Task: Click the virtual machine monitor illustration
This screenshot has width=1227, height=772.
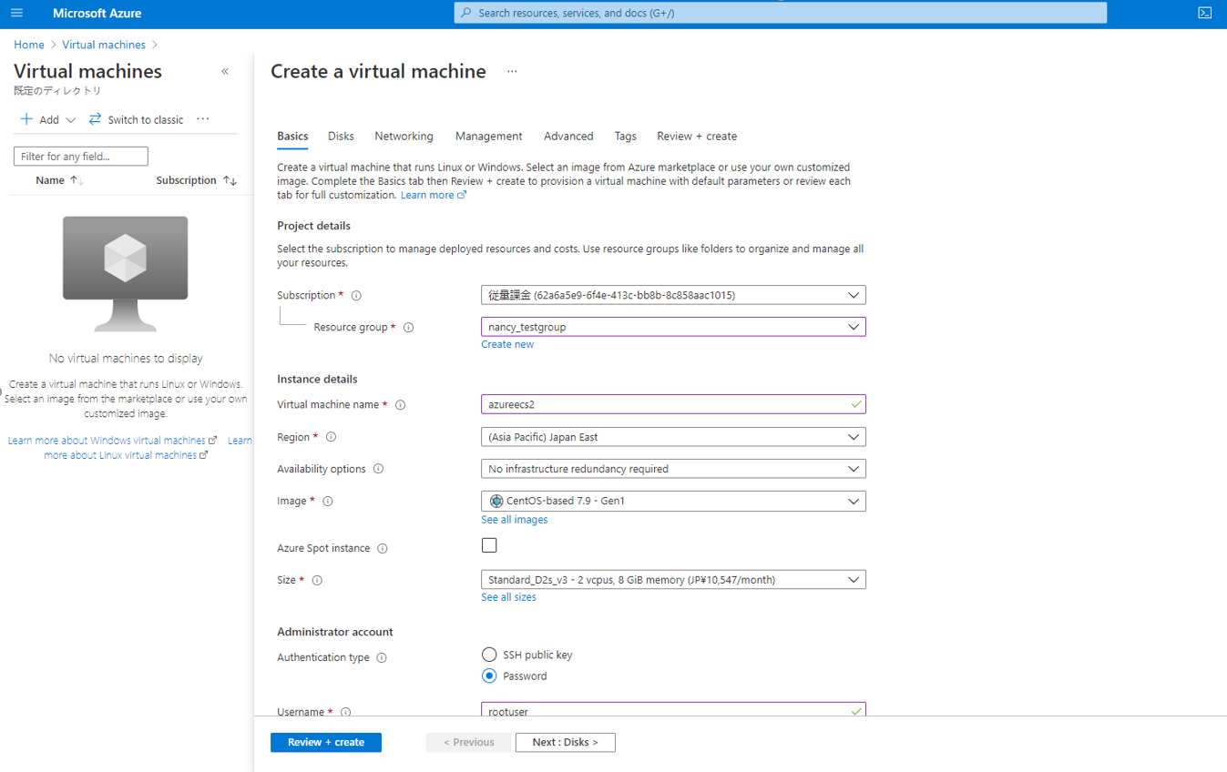Action: point(126,273)
